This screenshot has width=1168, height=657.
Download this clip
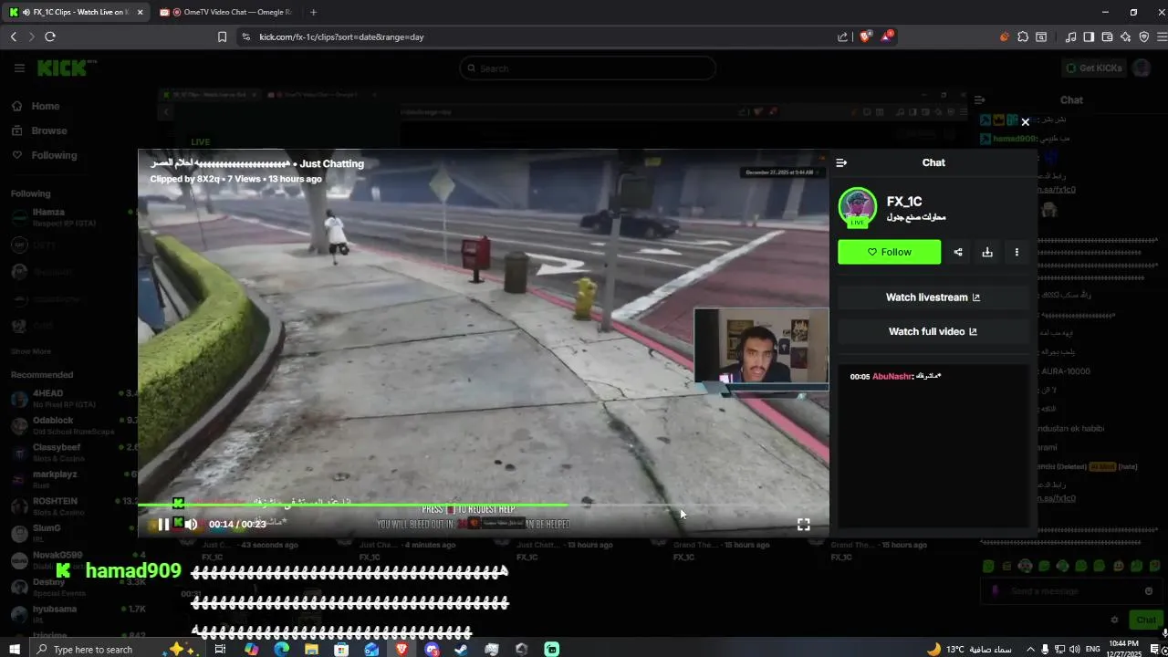pos(987,252)
